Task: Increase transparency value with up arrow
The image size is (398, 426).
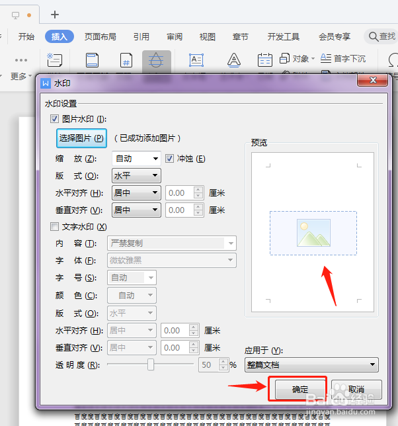Action: click(x=223, y=362)
